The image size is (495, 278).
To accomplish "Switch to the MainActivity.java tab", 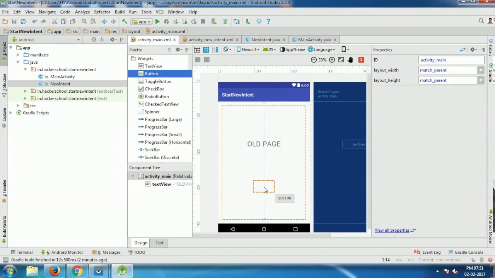I will point(314,40).
